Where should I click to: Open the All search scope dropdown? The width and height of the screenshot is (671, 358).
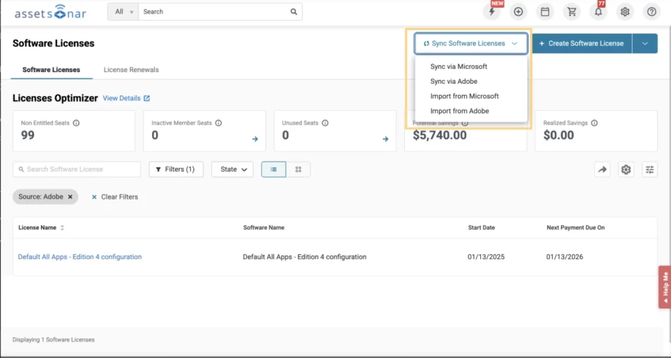[x=123, y=12]
